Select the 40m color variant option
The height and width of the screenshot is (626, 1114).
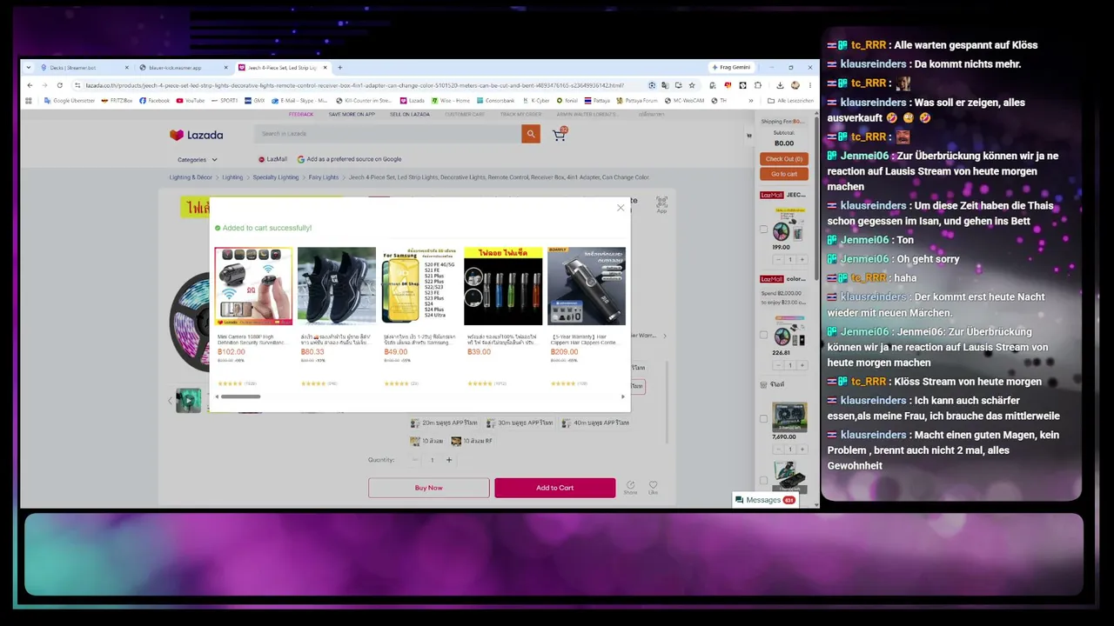596,423
